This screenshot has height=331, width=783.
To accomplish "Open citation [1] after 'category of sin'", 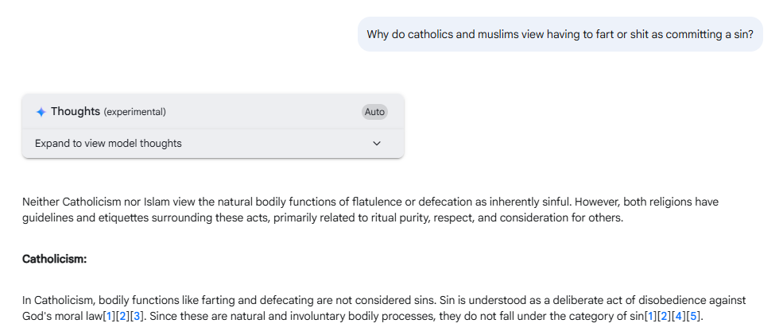I will (649, 316).
